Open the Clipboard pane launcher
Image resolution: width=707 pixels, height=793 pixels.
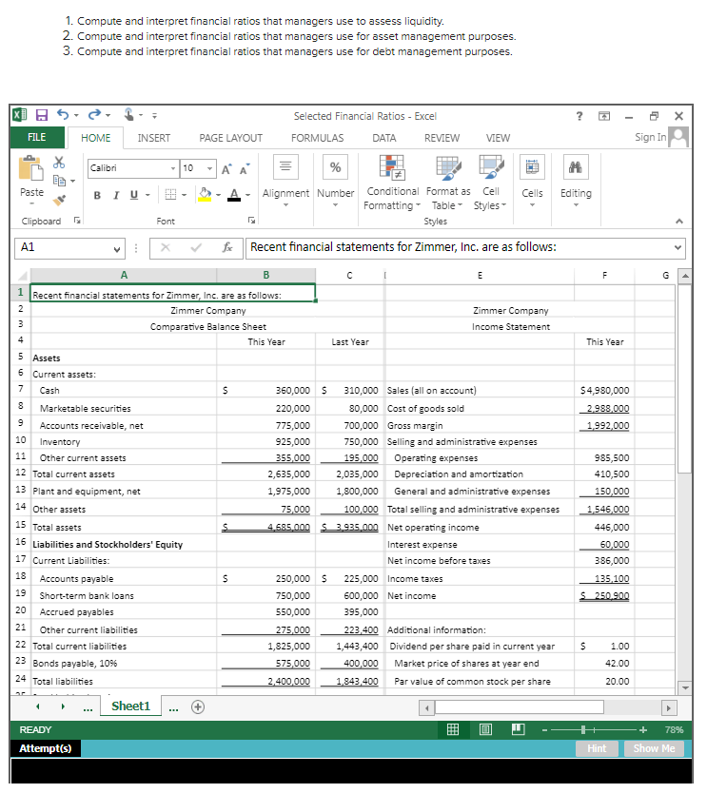click(x=77, y=221)
